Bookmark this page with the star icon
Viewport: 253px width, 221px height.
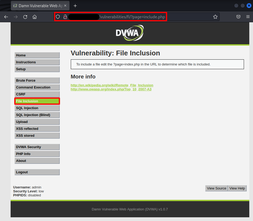215,17
